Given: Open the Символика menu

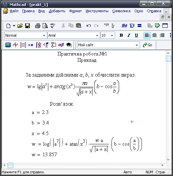Looking at the screenshot, I should coord(121,11).
